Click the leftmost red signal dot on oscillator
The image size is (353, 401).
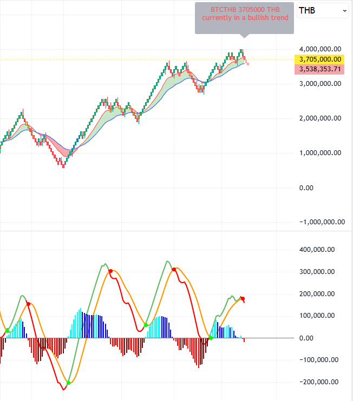click(29, 304)
